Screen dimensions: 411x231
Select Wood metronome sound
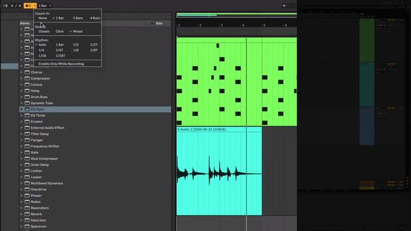pyautogui.click(x=77, y=31)
